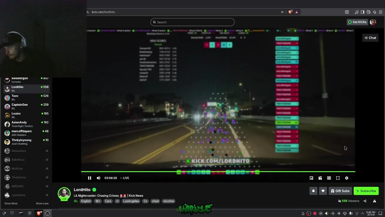Screen dimensions: 385x217
Task: Select the chad tag
Action: 155,201
